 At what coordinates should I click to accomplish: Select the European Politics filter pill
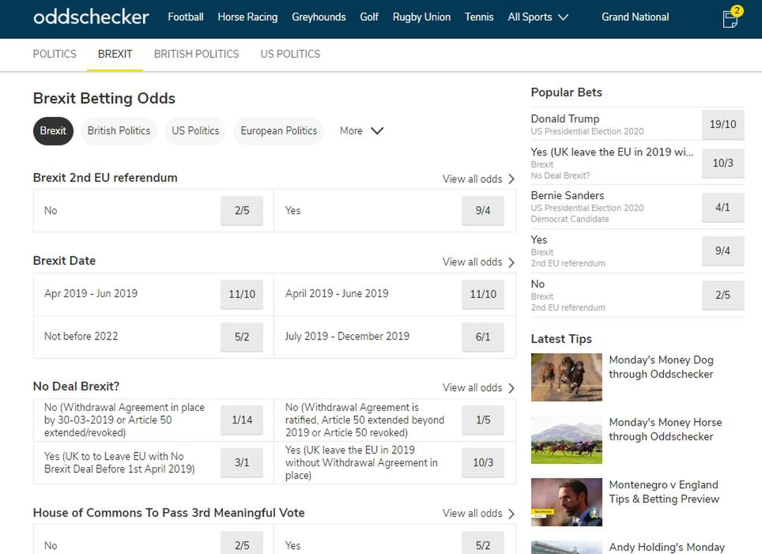[x=279, y=130]
